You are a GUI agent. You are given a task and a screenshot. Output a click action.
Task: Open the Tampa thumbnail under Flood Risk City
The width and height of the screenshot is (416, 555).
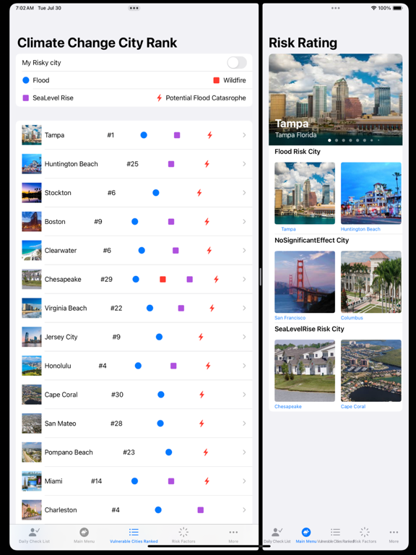[x=305, y=193]
